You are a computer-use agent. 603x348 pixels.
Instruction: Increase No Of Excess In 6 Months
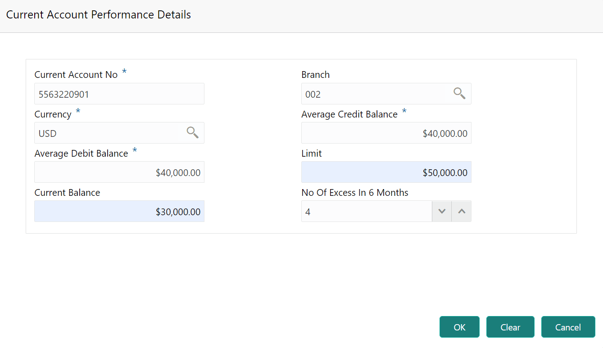[x=462, y=212]
